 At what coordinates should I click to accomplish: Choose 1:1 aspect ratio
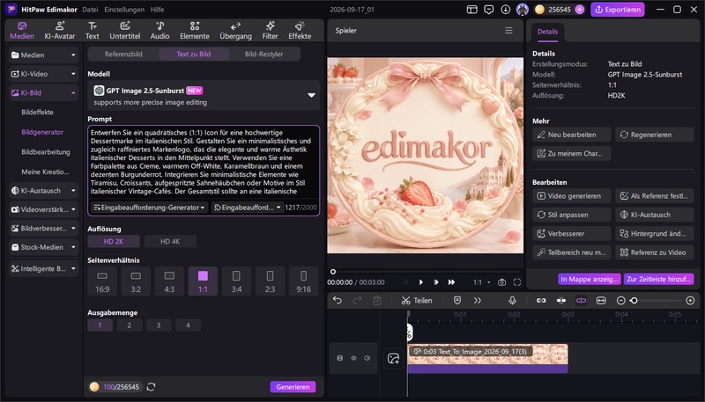(x=203, y=281)
